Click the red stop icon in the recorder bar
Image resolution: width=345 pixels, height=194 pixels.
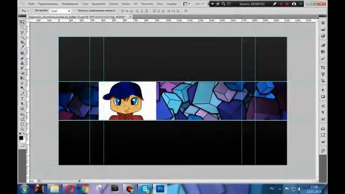click(x=287, y=4)
